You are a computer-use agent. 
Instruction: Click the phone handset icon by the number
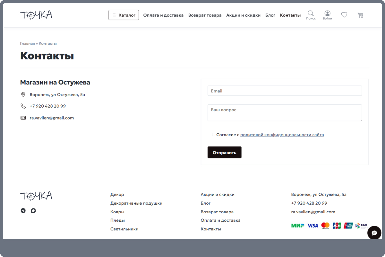[x=23, y=106]
